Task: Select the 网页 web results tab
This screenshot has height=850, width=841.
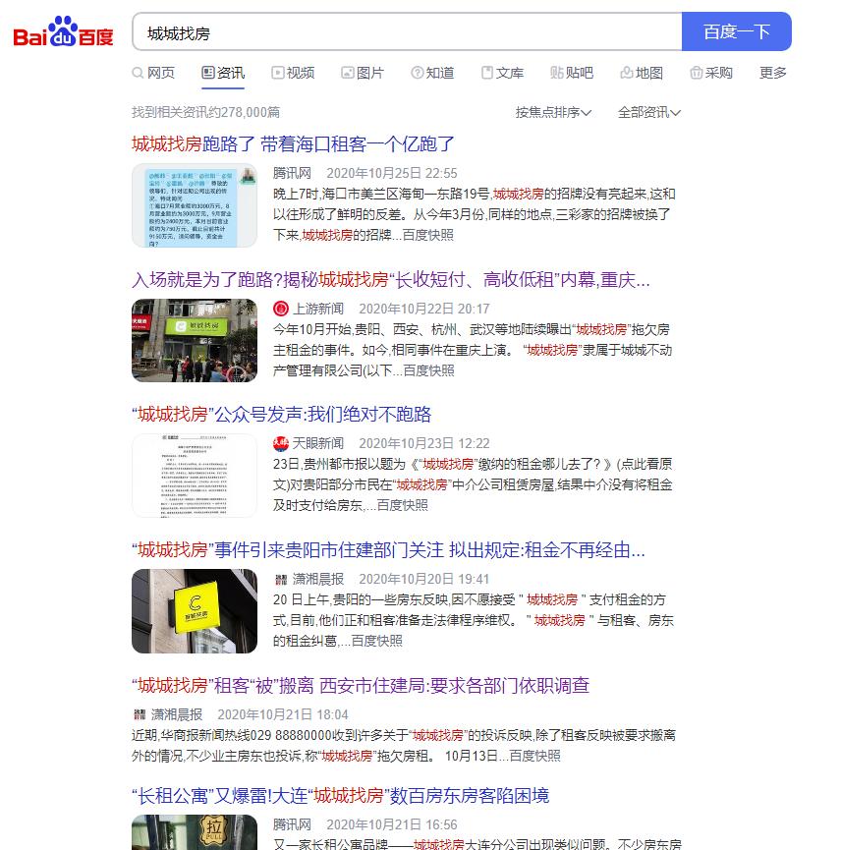Action: coord(154,73)
